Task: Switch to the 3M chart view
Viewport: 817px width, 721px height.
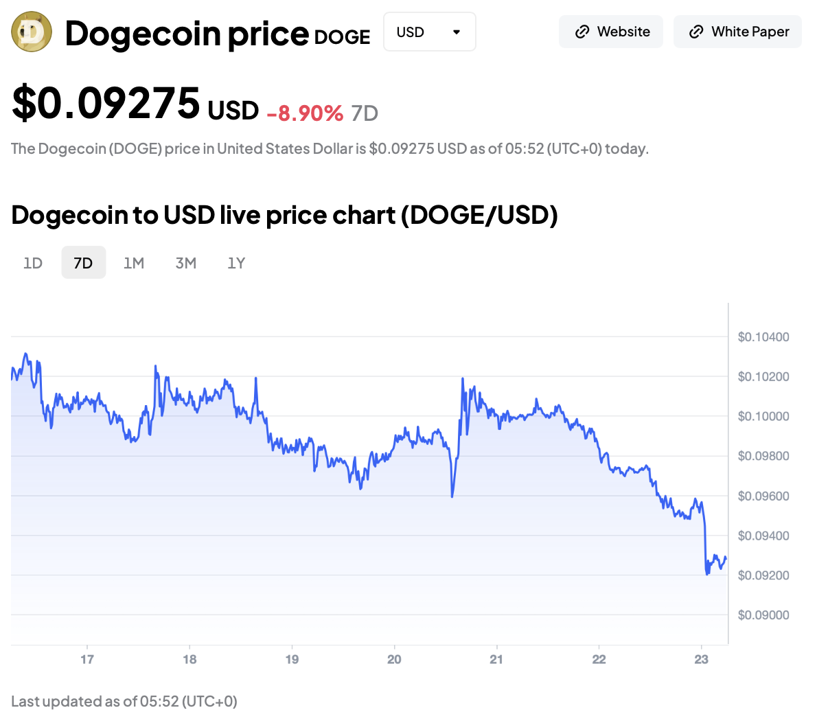Action: coord(186,263)
